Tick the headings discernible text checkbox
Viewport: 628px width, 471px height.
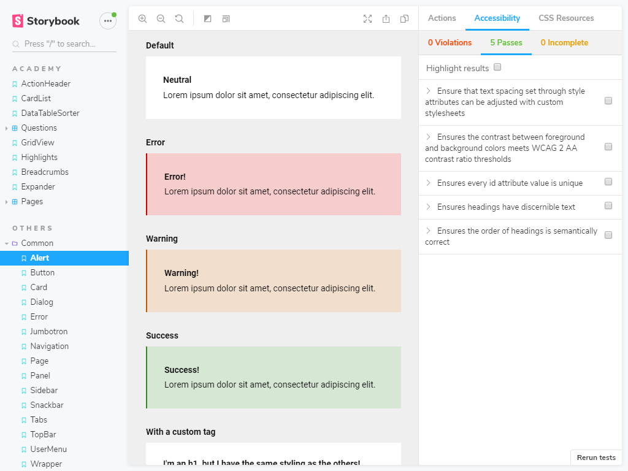tap(608, 206)
